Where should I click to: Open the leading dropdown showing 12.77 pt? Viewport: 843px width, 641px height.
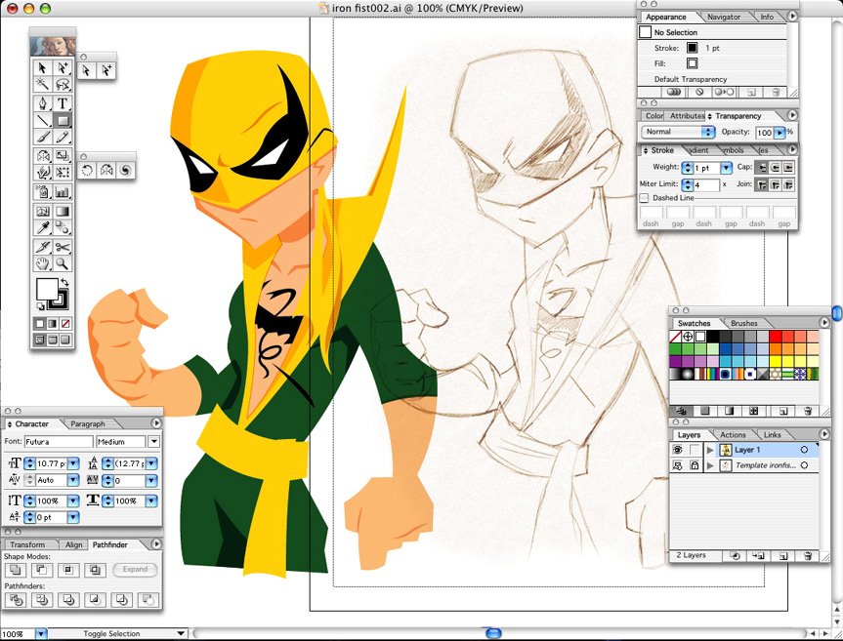151,463
